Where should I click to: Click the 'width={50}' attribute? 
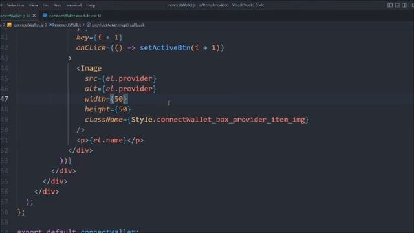106,99
